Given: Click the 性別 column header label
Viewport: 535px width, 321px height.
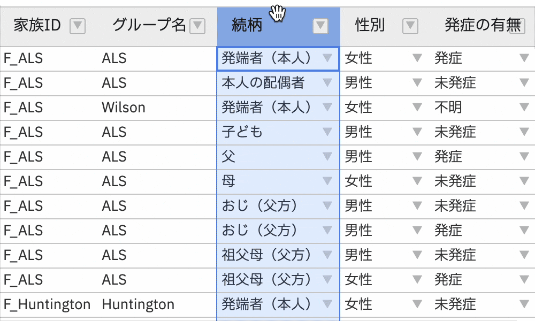Looking at the screenshot, I should click(x=370, y=25).
